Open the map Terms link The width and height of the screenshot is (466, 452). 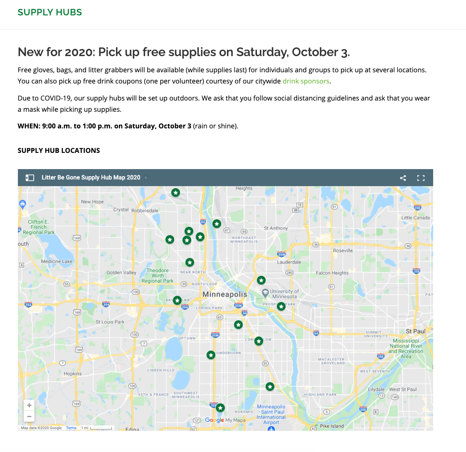[x=72, y=428]
